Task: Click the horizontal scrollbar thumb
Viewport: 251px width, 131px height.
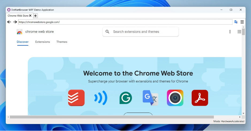Action: (x=112, y=117)
